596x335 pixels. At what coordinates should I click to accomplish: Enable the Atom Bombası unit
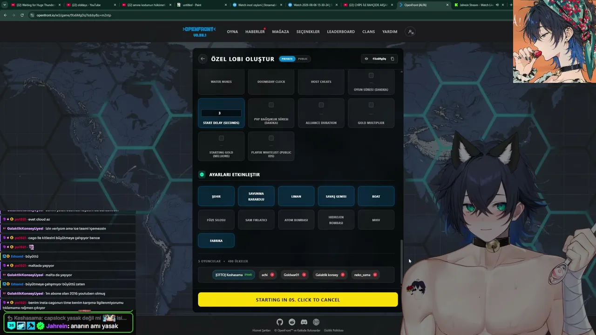click(296, 220)
